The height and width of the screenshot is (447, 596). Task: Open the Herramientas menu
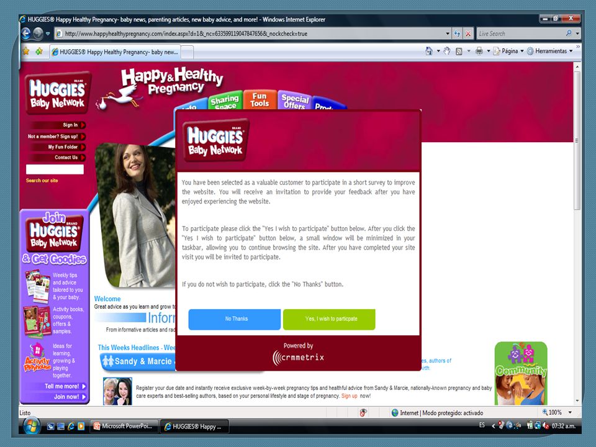click(550, 51)
